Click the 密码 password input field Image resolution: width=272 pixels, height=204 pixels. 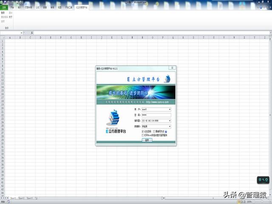tap(156, 115)
